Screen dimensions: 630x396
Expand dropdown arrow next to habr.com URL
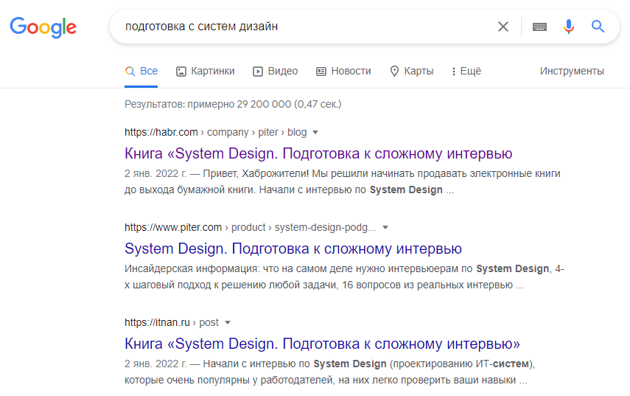pyautogui.click(x=315, y=132)
